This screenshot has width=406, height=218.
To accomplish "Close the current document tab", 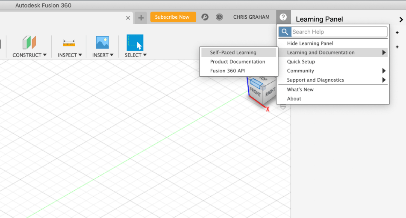I will (128, 18).
